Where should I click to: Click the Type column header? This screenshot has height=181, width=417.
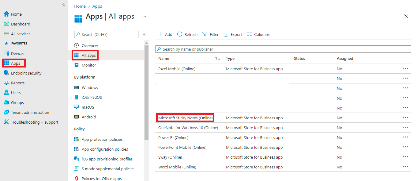[x=230, y=59]
